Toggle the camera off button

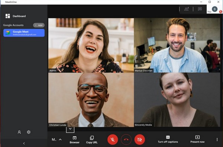pos(140,140)
